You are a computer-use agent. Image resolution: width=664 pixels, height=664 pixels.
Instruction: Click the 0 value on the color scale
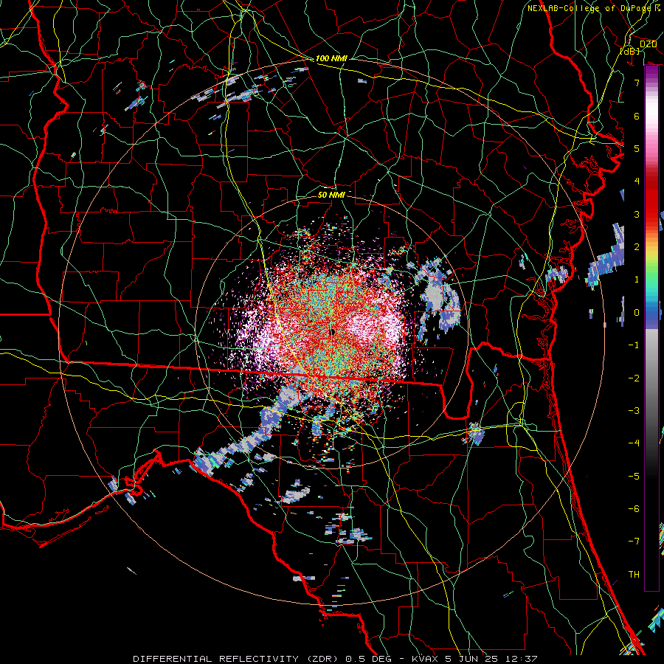pyautogui.click(x=637, y=313)
